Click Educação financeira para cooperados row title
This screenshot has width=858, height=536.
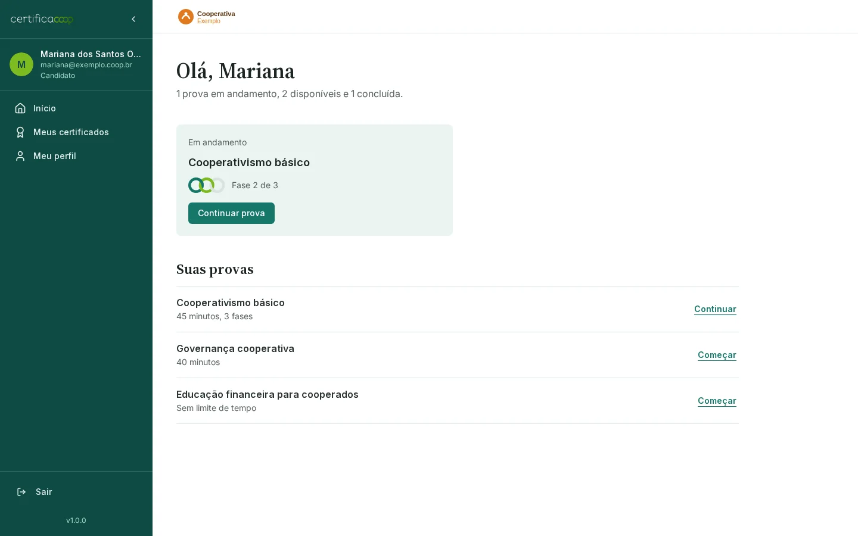(268, 394)
